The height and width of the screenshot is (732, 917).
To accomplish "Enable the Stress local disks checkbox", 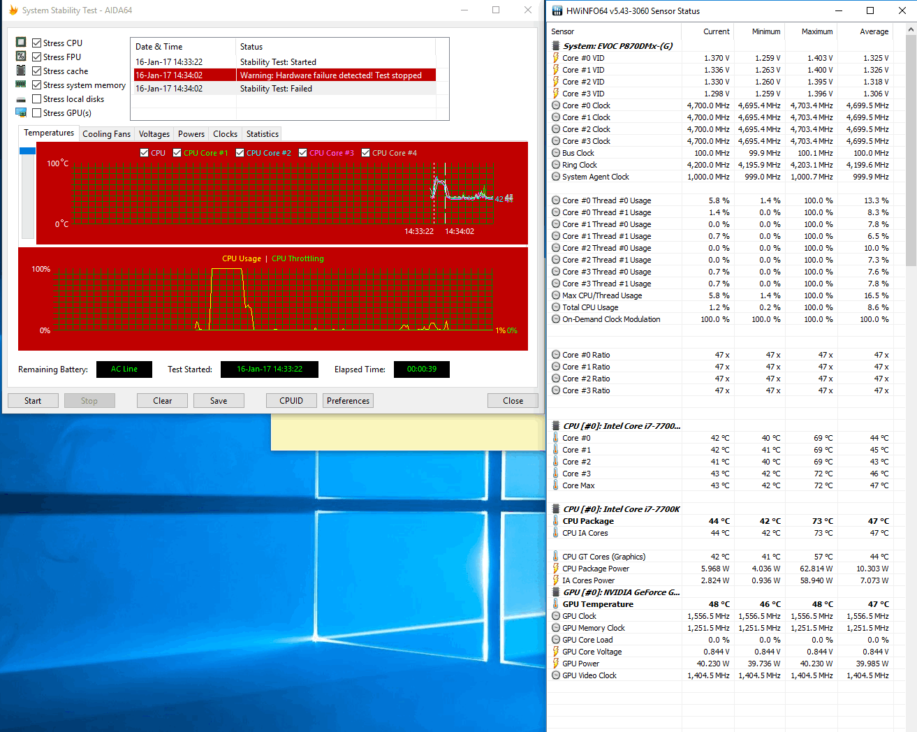I will click(36, 98).
